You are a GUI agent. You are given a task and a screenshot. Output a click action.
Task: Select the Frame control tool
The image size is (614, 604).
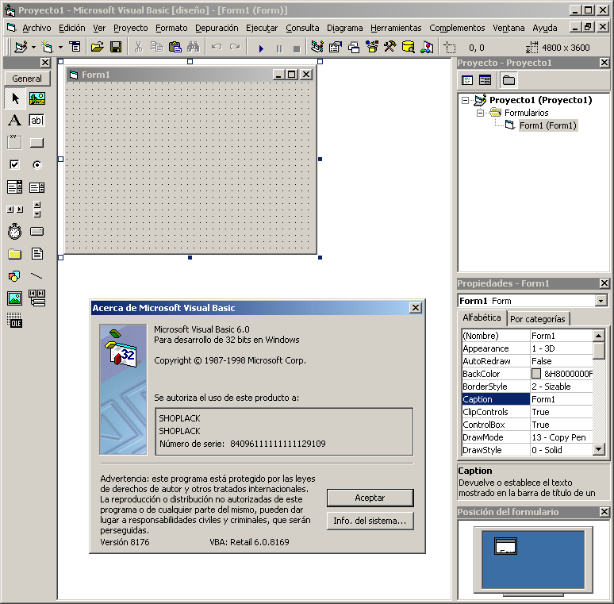pos(15,142)
